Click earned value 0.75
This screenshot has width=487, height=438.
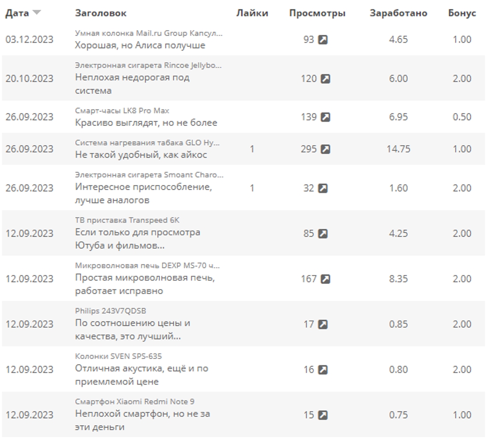[399, 415]
